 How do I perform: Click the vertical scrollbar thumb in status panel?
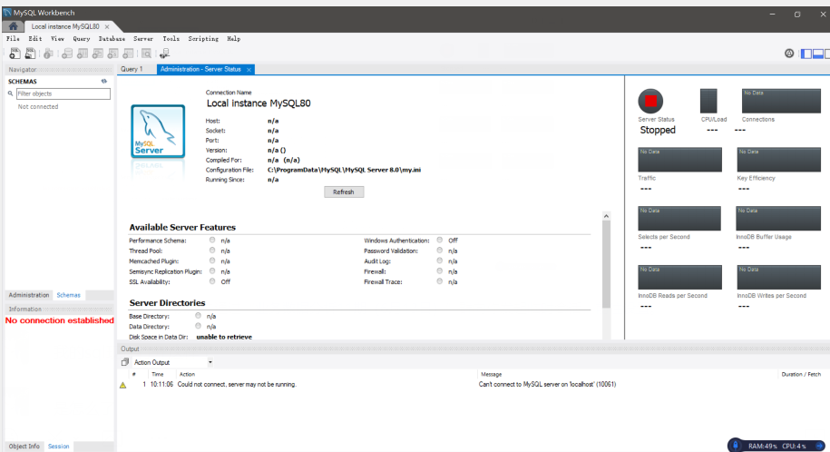tap(606, 264)
